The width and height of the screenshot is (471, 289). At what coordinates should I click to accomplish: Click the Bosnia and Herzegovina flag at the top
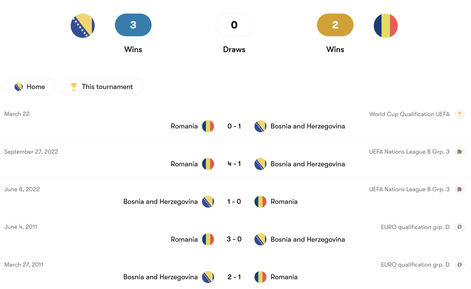pyautogui.click(x=83, y=26)
